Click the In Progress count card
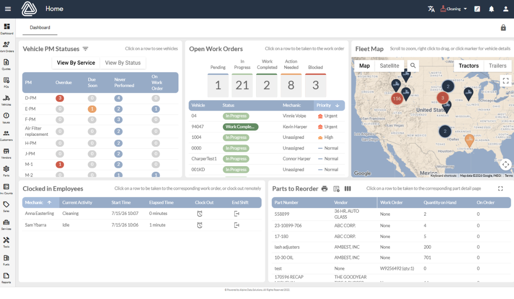Viewport: 514px width, 299px height. (x=242, y=85)
